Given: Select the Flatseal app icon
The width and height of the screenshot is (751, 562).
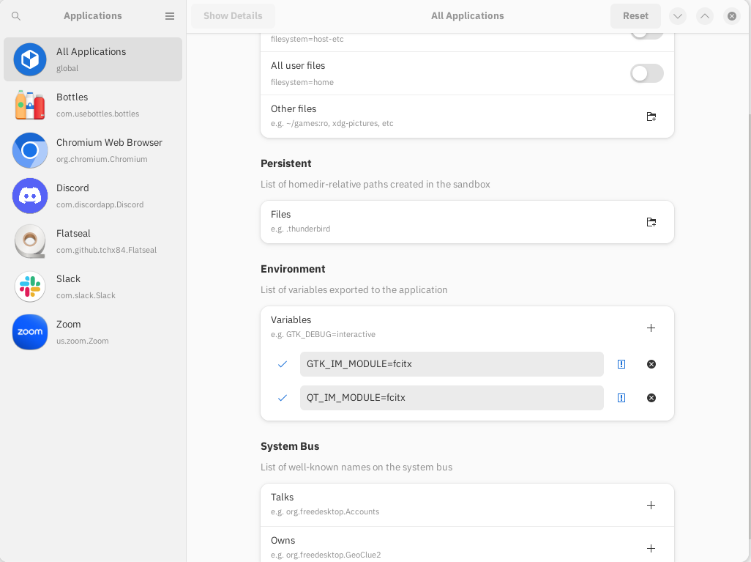Looking at the screenshot, I should (30, 241).
